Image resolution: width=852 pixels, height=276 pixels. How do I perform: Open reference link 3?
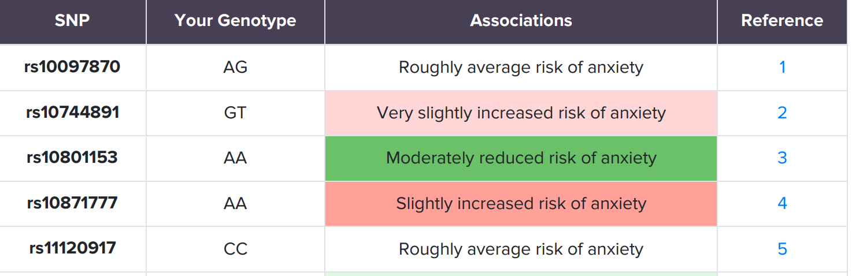(x=782, y=158)
